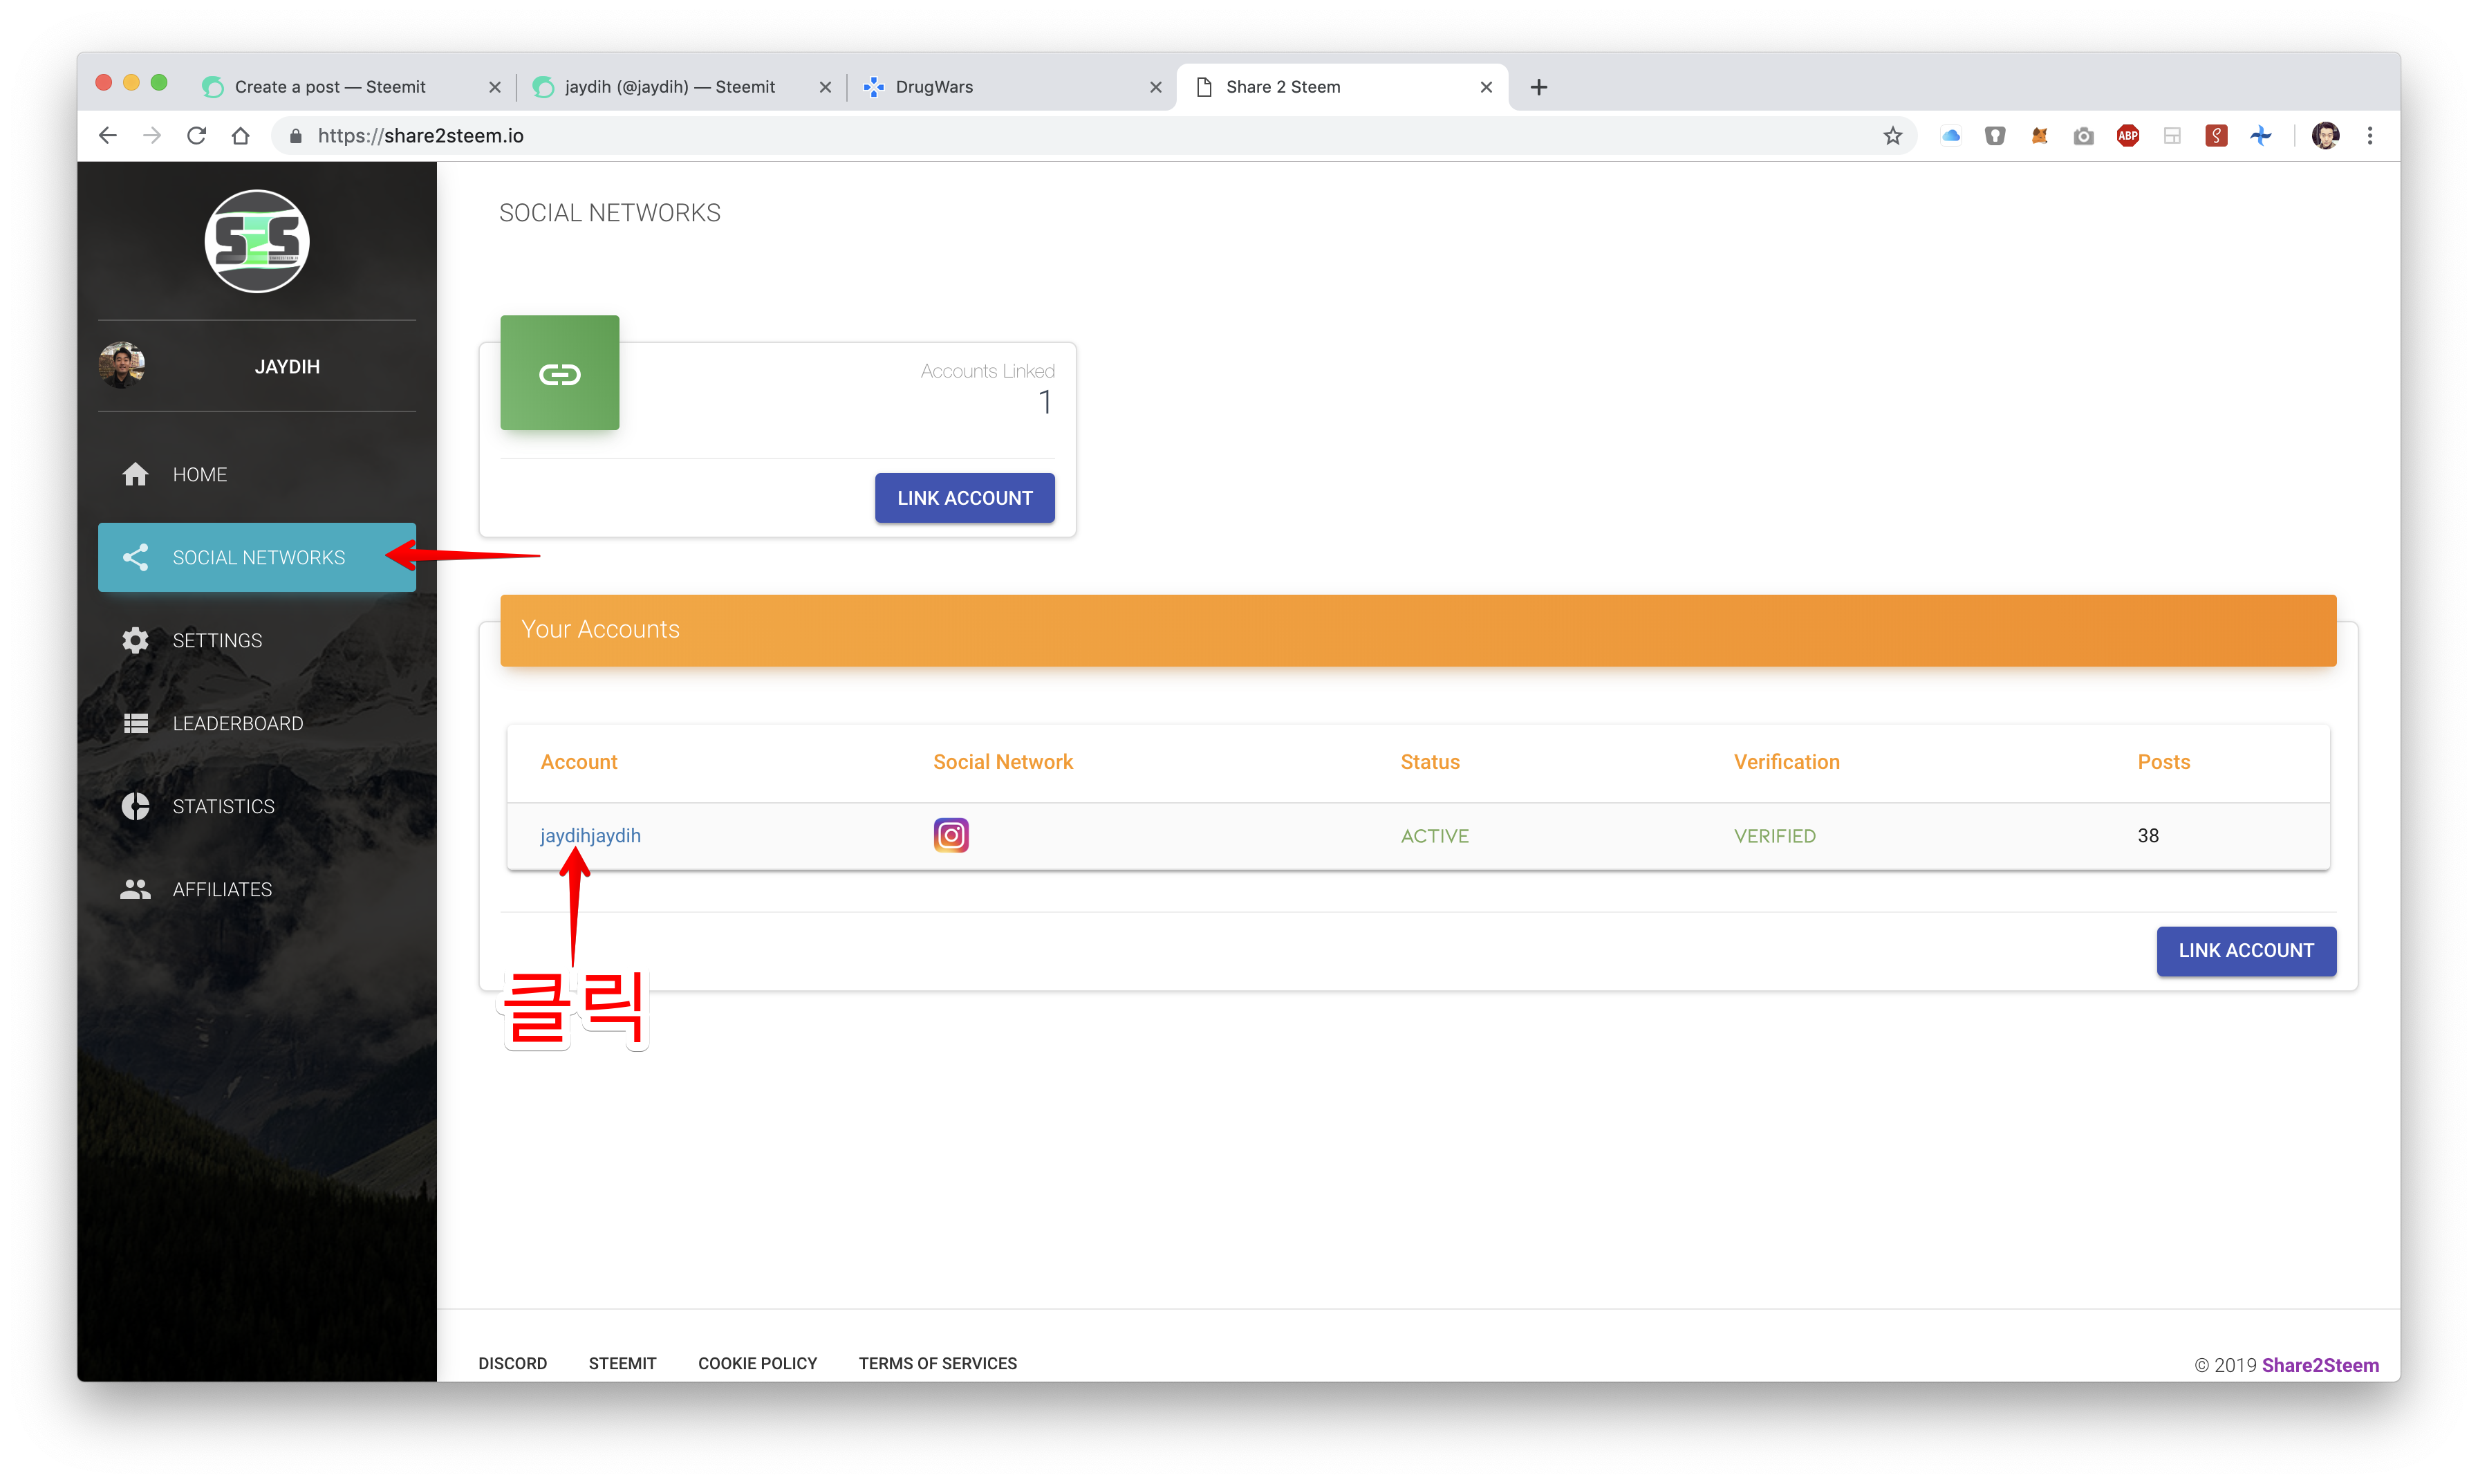Screen dimensions: 2478x1484
Task: Click LINK ACCOUNT below Your Accounts table
Action: 2245,951
